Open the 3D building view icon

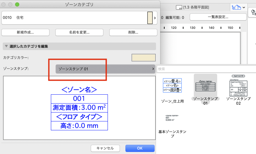pyautogui.click(x=236, y=7)
